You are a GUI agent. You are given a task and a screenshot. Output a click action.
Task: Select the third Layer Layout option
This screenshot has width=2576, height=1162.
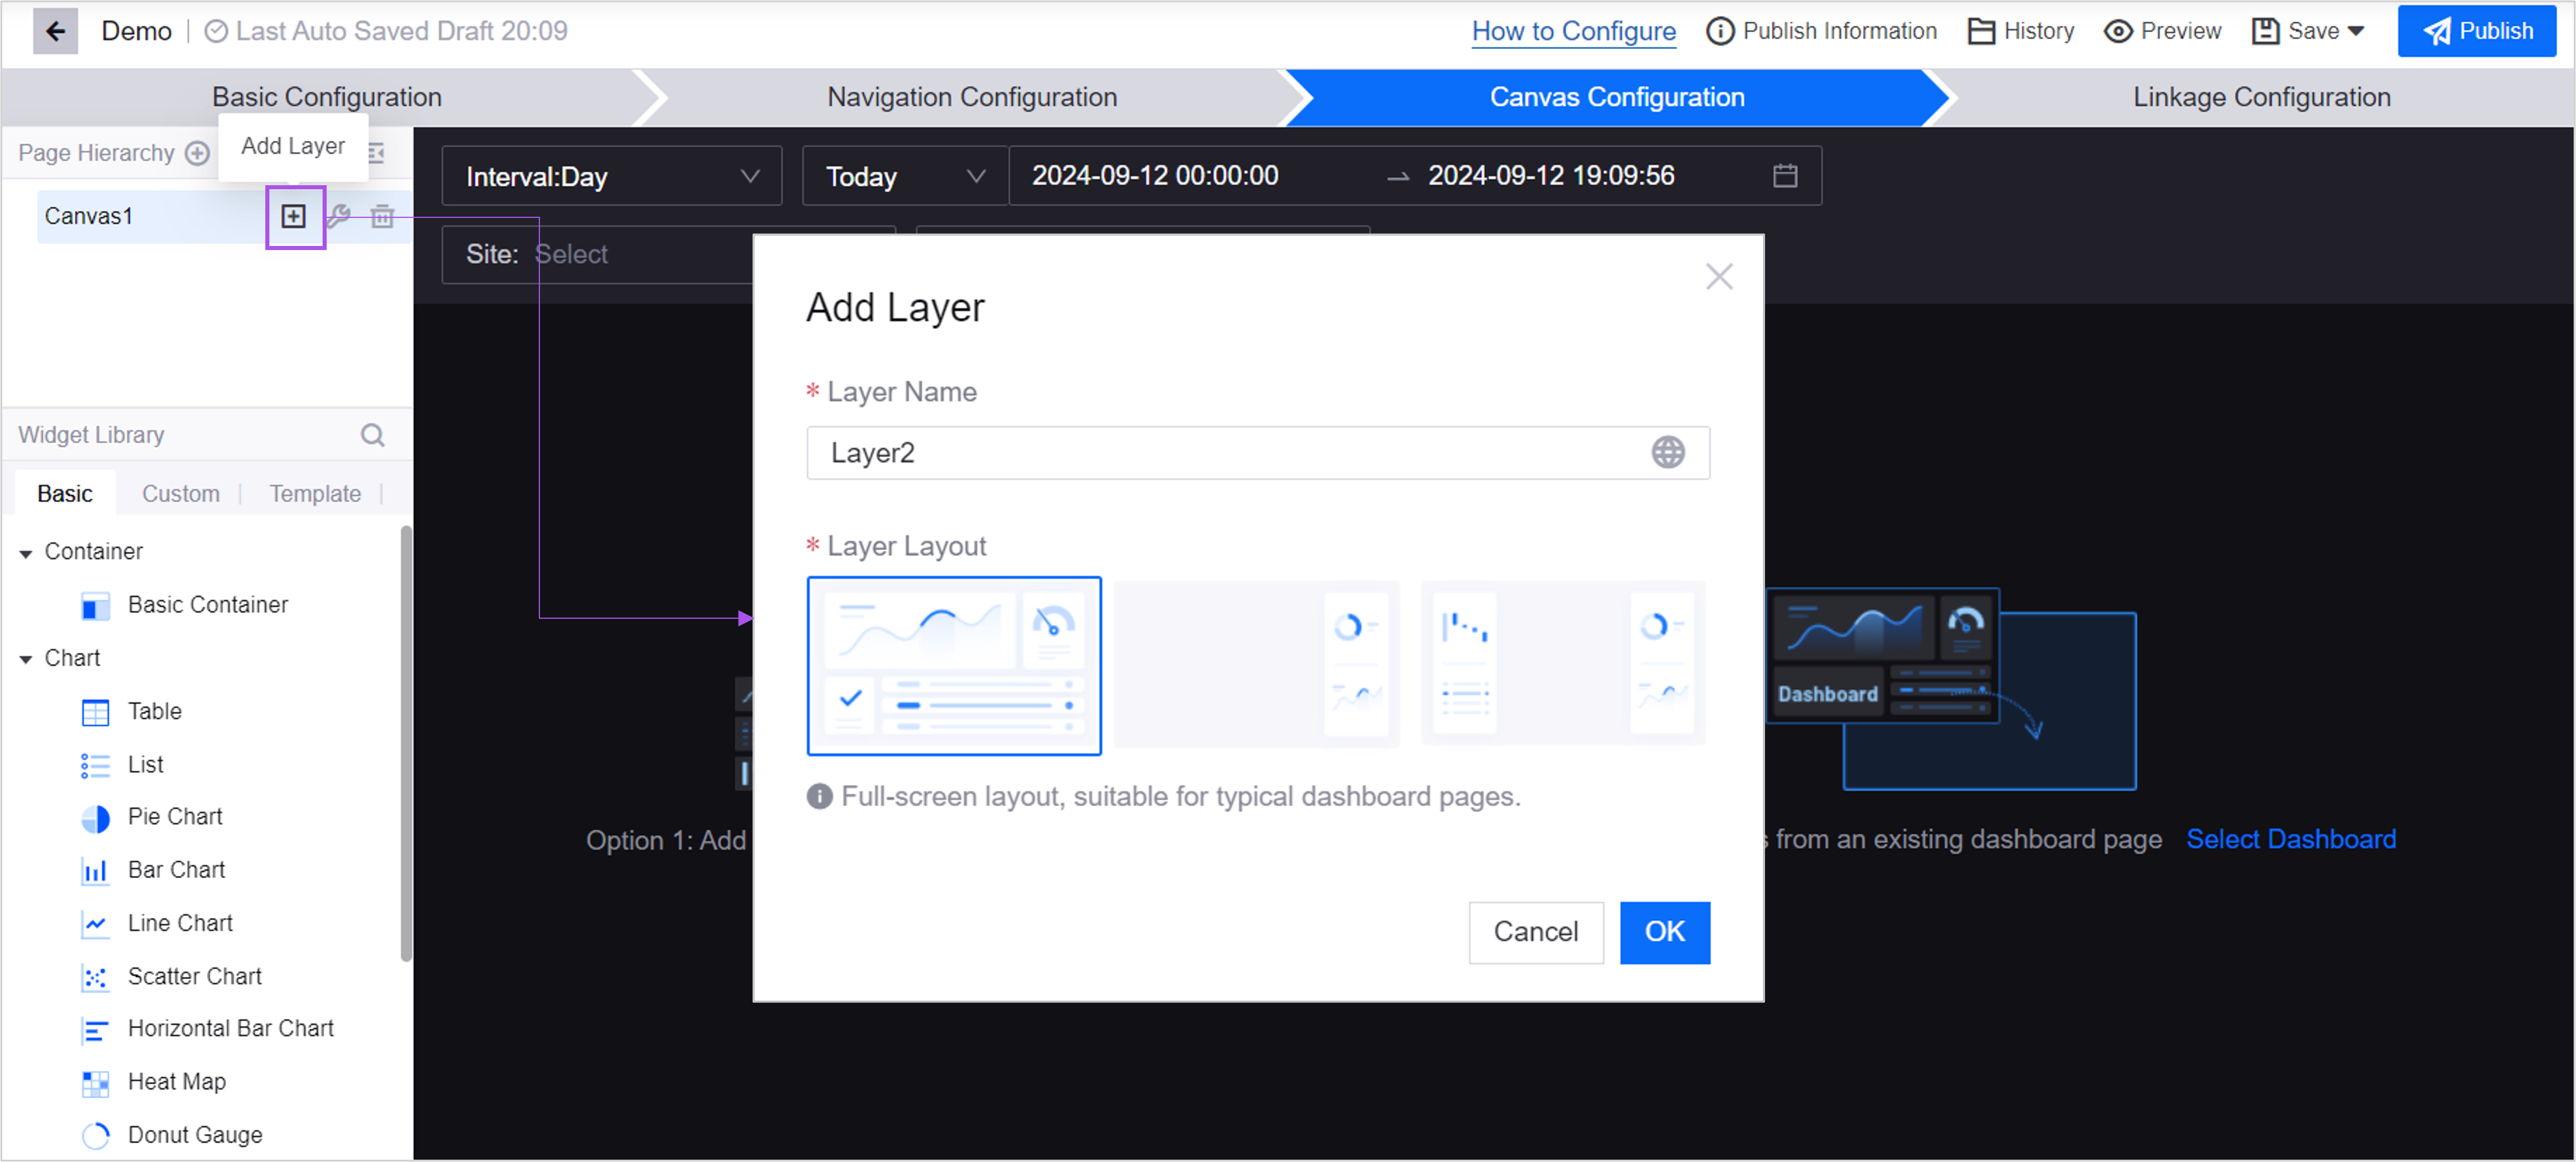pos(1561,665)
